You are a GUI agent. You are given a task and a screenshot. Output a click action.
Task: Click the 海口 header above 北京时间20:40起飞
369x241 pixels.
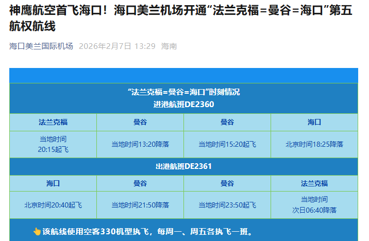pyautogui.click(x=53, y=183)
